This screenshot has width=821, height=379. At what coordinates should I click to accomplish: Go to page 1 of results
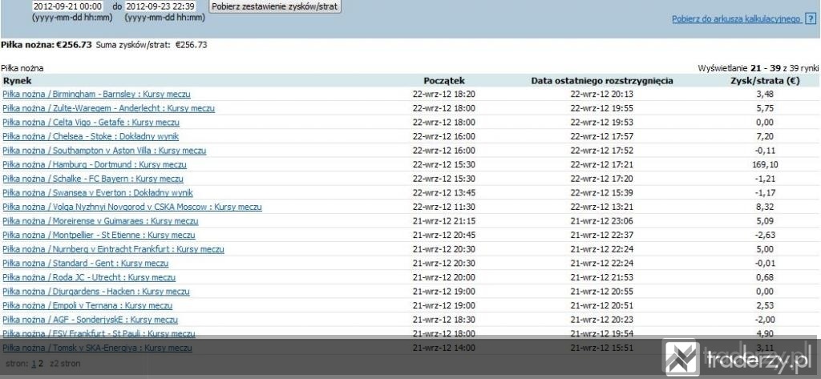pos(34,363)
